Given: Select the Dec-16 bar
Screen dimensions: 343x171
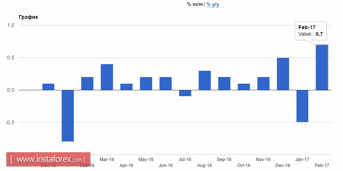Looking at the screenshot, I should [283, 74].
